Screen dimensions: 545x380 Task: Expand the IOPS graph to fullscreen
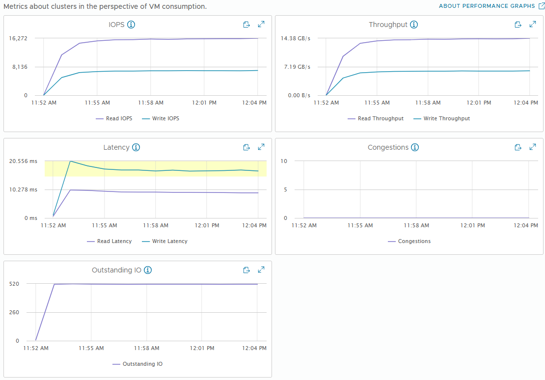tap(261, 25)
